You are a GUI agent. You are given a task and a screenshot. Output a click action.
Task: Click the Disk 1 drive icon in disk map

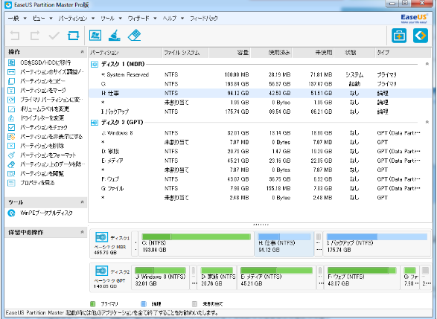tap(101, 237)
